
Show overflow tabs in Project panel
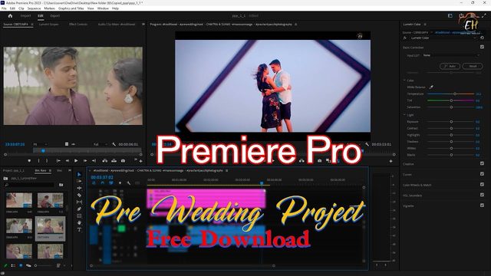(70, 170)
